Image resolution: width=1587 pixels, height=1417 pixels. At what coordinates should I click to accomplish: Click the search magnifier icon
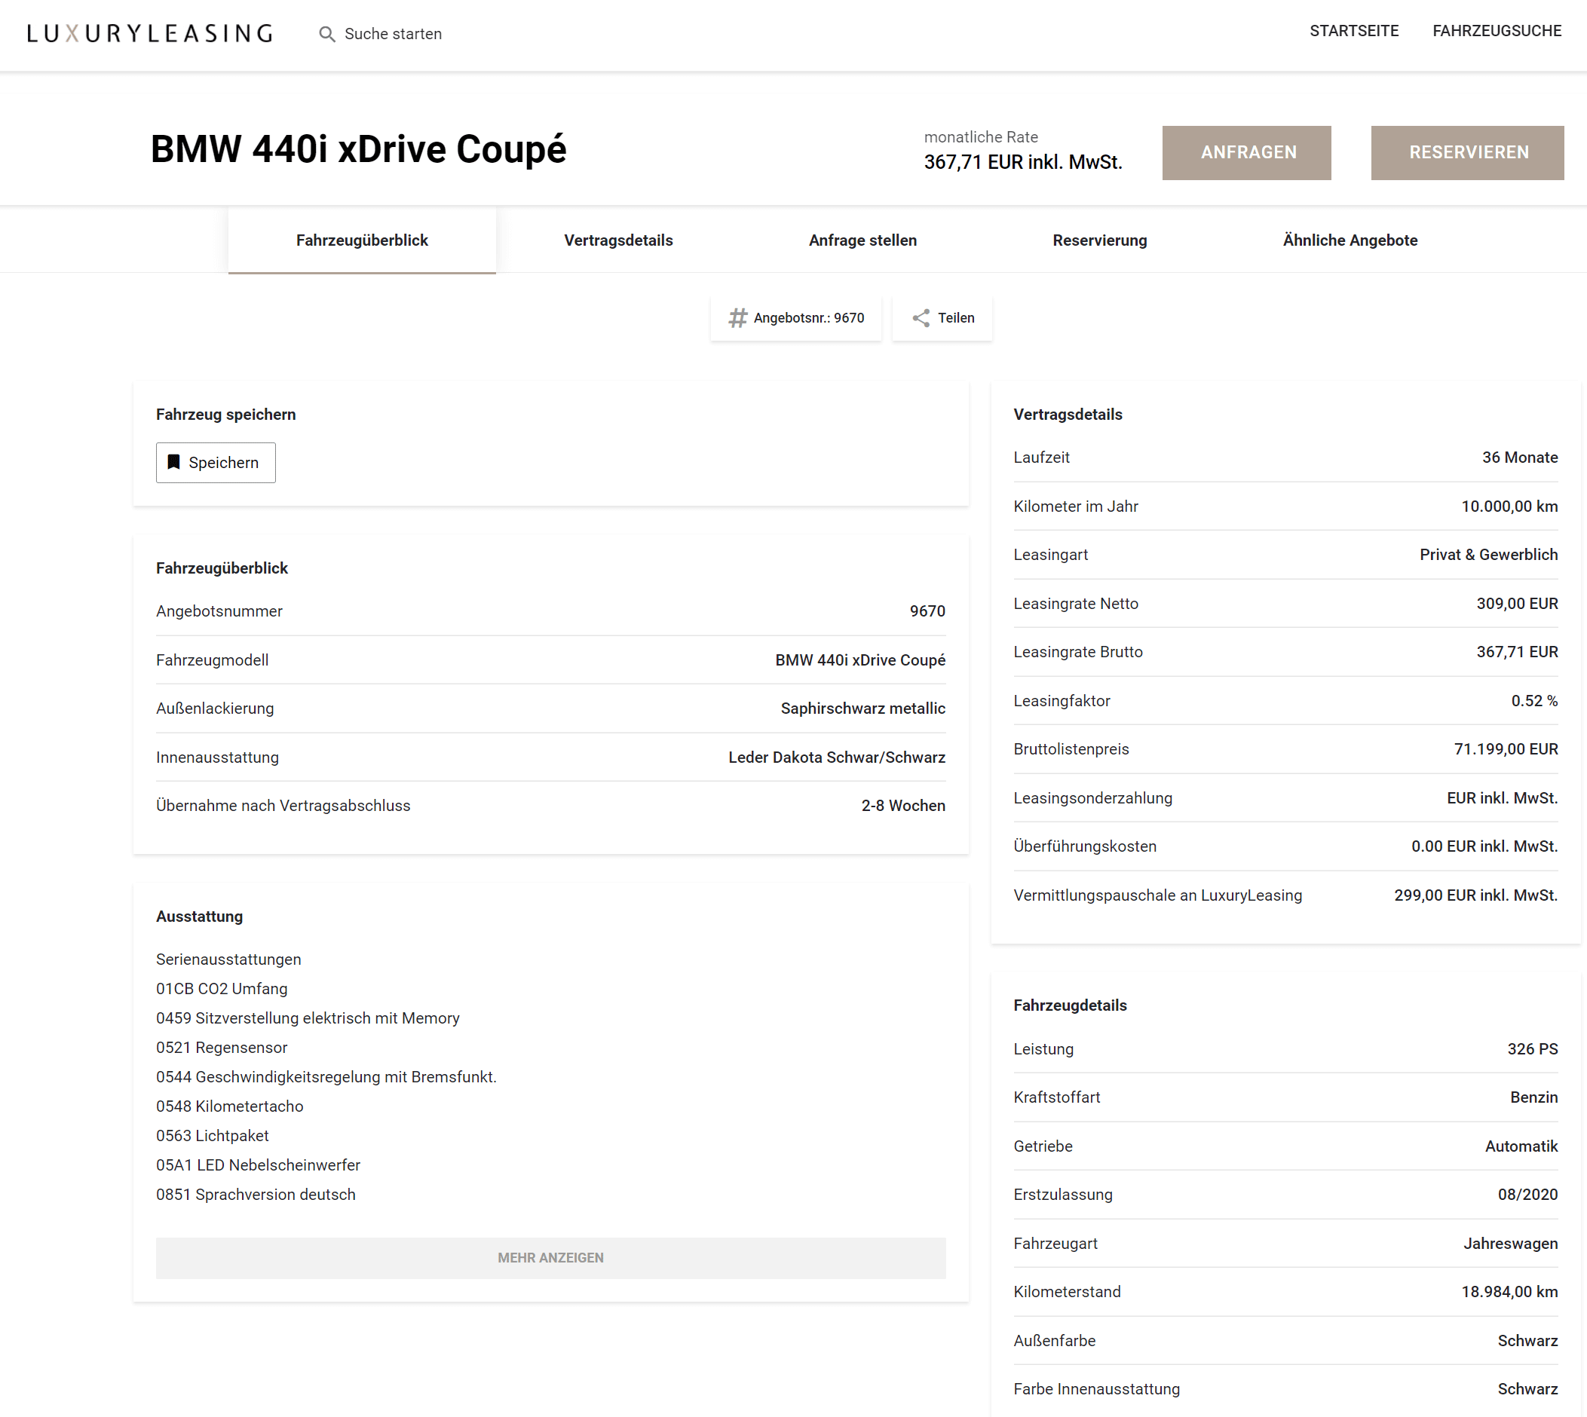click(x=327, y=34)
